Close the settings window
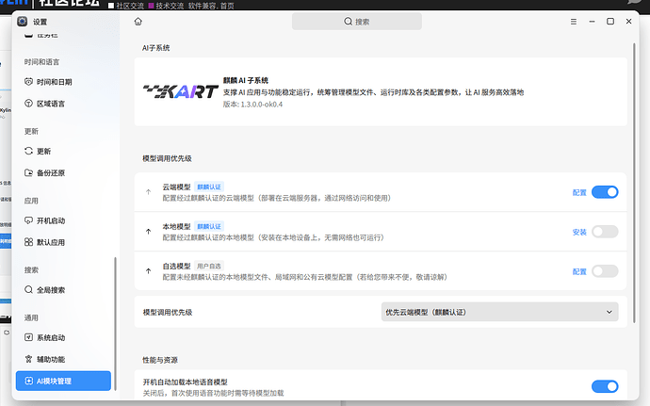The width and height of the screenshot is (650, 406). coord(629,21)
